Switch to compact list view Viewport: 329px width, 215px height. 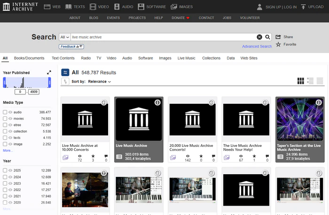(320, 81)
